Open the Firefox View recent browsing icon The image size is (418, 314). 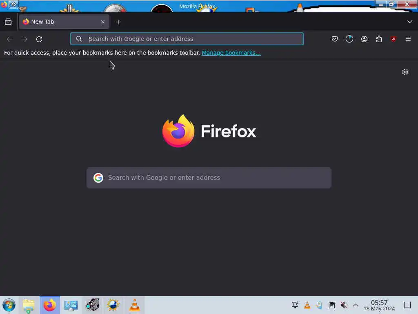tap(8, 22)
